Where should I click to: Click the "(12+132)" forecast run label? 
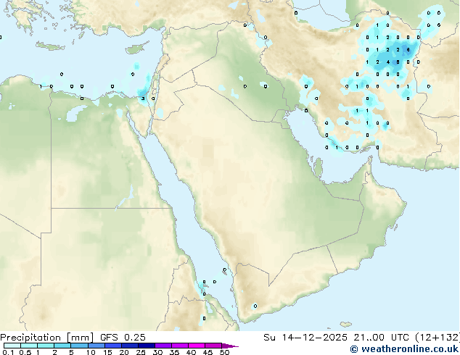pos(437,338)
